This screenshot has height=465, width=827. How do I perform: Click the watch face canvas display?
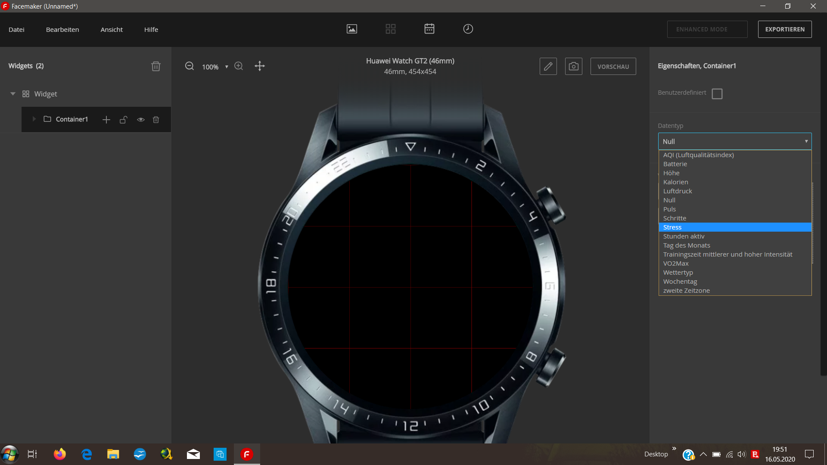[410, 287]
